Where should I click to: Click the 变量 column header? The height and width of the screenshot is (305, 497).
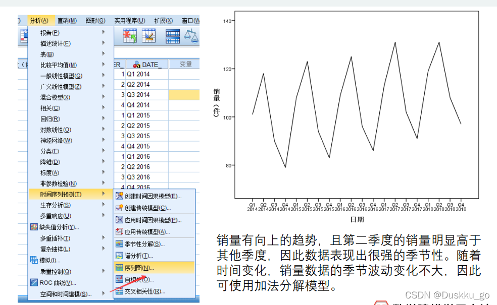pos(185,65)
